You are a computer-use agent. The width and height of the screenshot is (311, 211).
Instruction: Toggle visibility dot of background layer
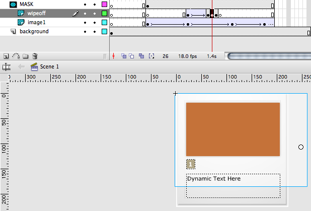(85, 32)
